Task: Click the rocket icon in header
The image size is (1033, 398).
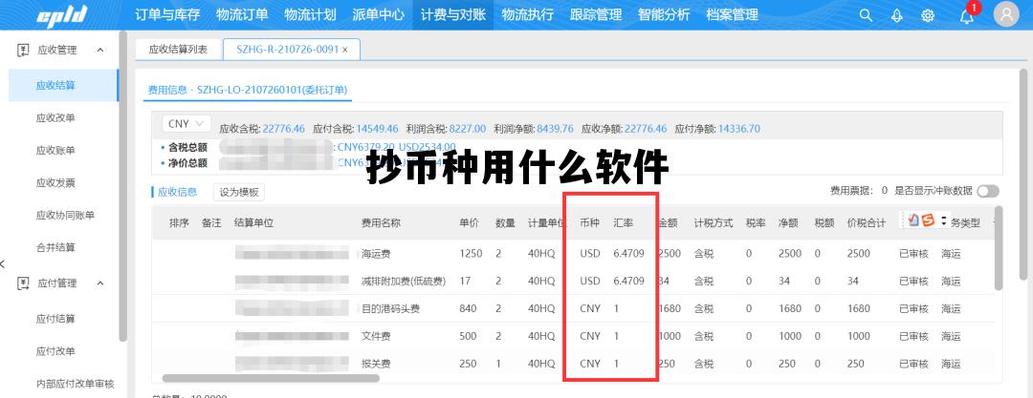Action: pyautogui.click(x=896, y=15)
